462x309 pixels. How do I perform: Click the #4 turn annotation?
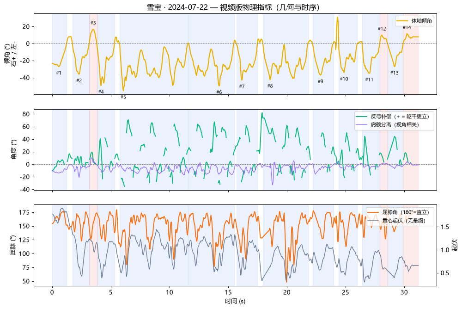point(101,92)
